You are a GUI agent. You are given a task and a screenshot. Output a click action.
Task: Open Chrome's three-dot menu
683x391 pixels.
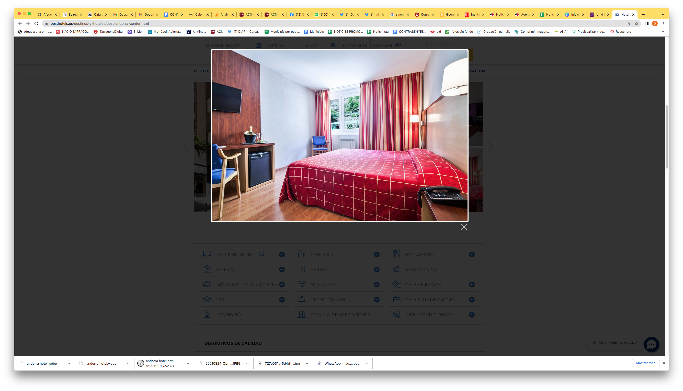coord(663,23)
